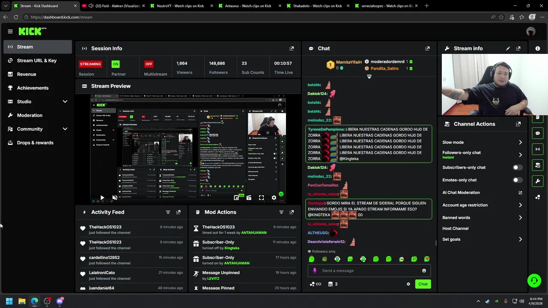Open the Moderation page
Viewport: 548px width, 308px height.
(38, 115)
